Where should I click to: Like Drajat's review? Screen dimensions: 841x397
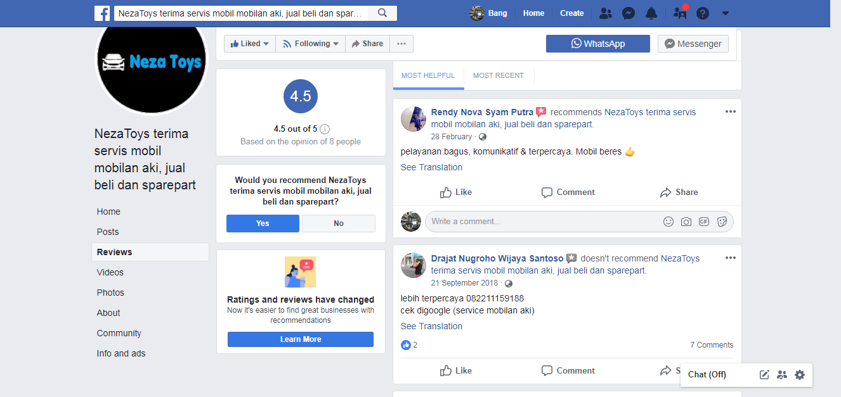click(x=456, y=371)
